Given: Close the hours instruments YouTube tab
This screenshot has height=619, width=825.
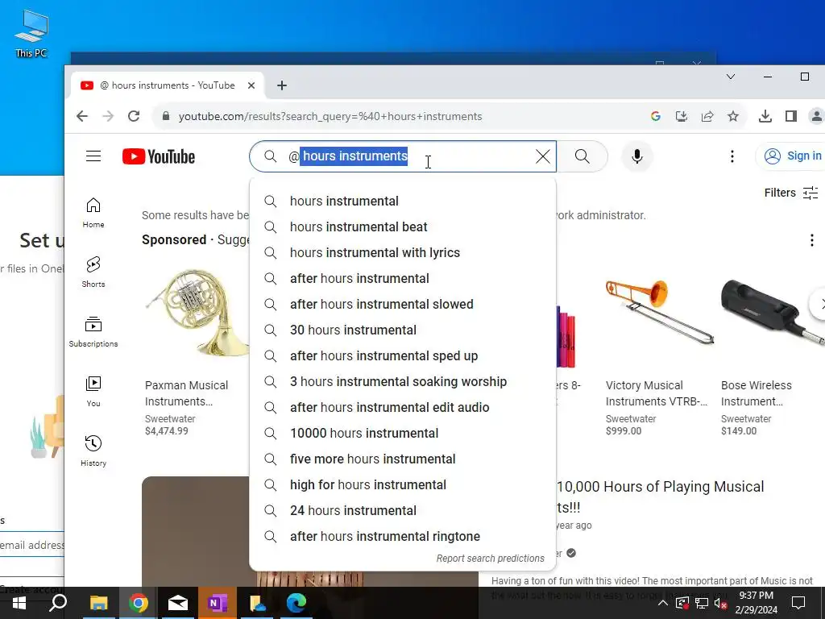Looking at the screenshot, I should pyautogui.click(x=251, y=85).
